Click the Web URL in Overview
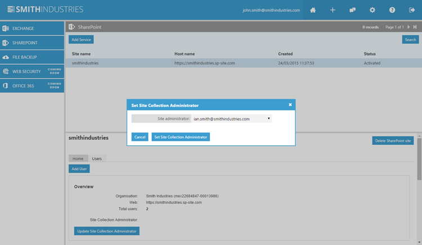422x245 pixels. point(174,202)
